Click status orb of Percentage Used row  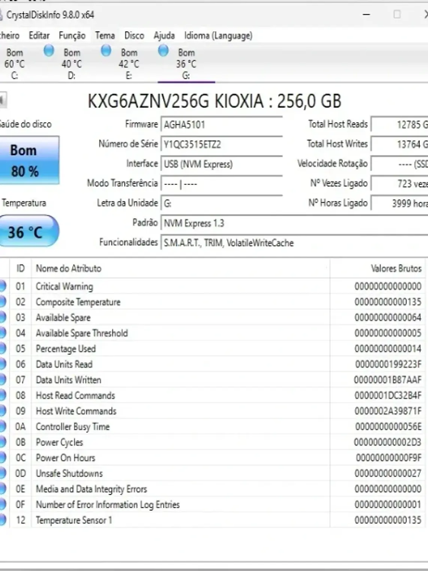pos(2,349)
